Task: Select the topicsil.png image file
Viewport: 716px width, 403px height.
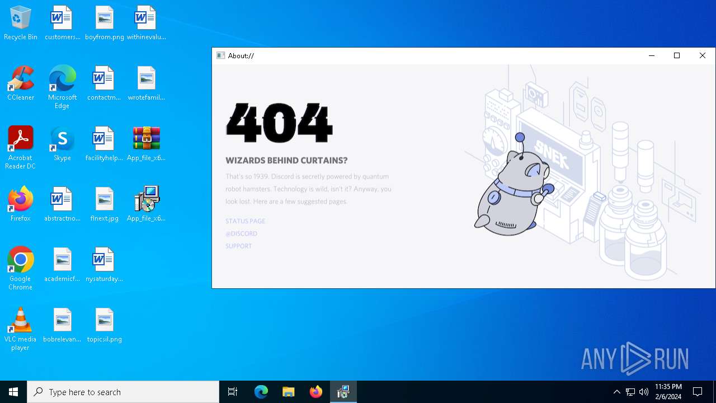Action: point(104,326)
